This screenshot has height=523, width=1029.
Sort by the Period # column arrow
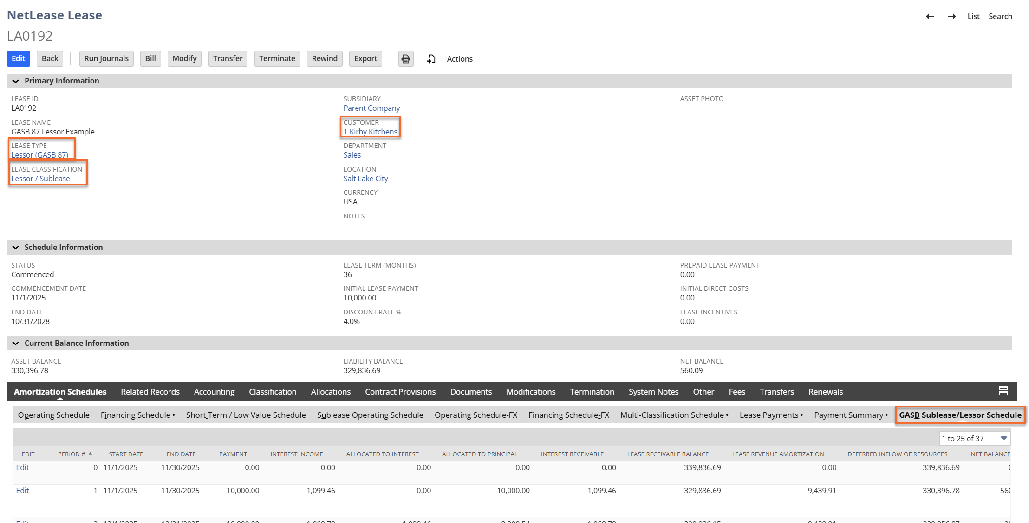(91, 454)
